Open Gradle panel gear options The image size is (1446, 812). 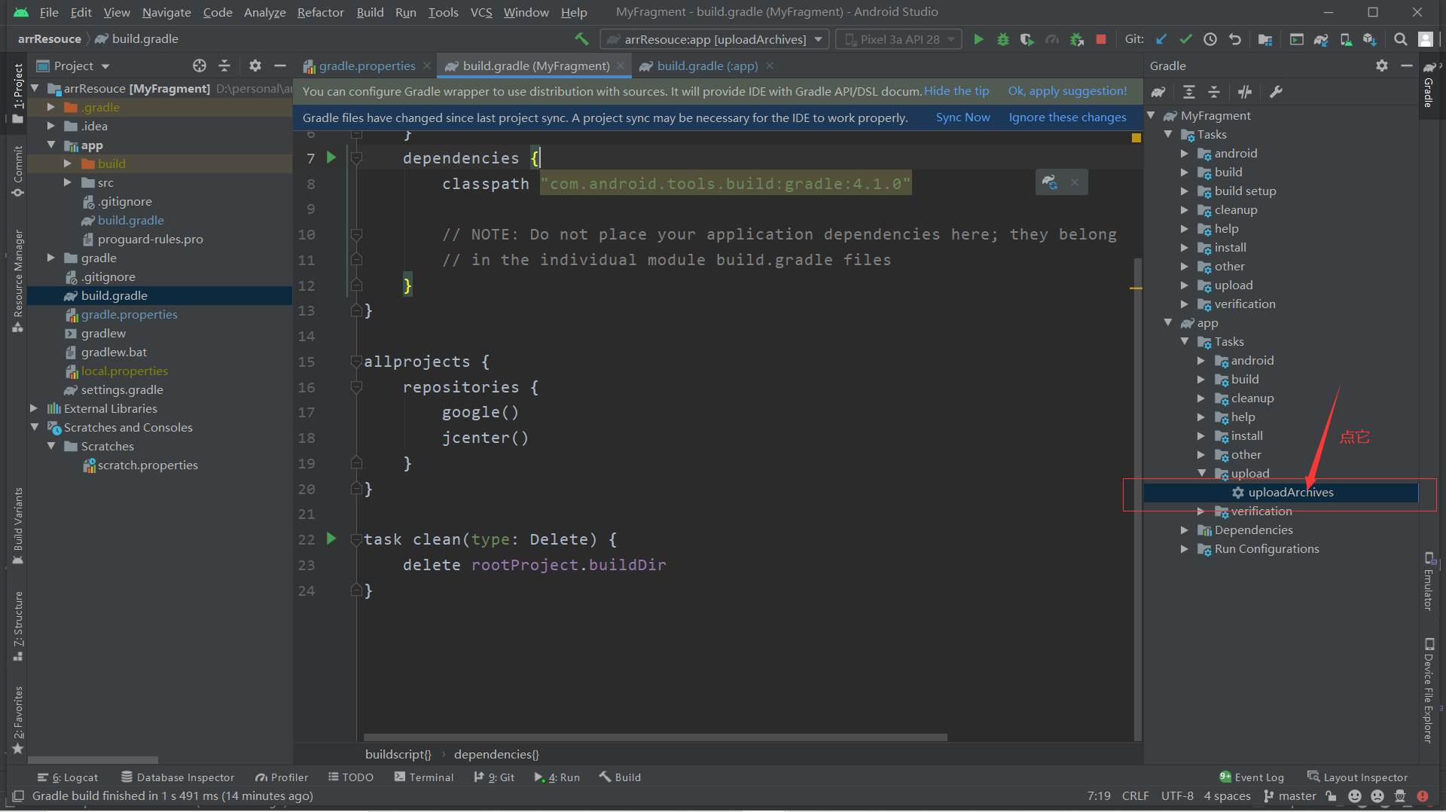tap(1382, 66)
